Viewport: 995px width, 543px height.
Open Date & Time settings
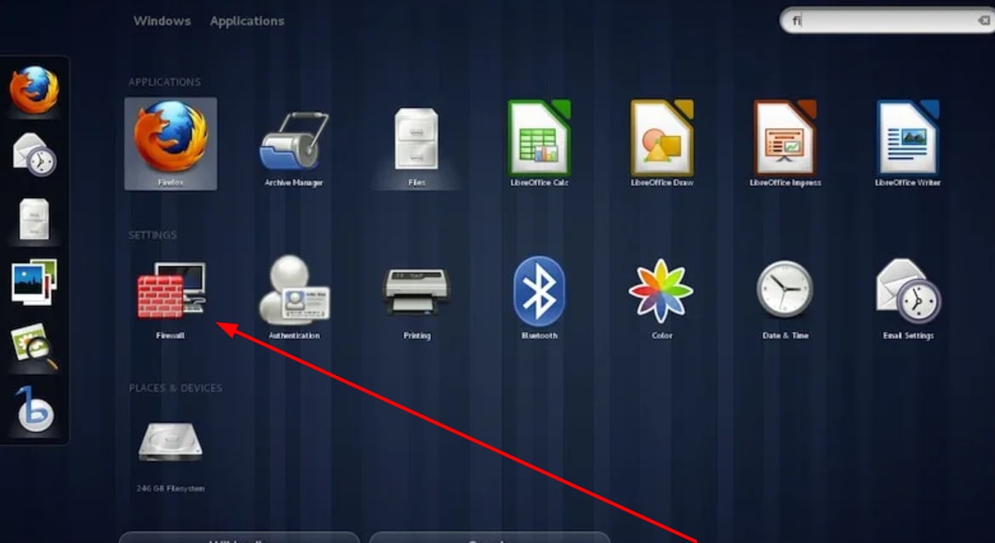pyautogui.click(x=785, y=299)
